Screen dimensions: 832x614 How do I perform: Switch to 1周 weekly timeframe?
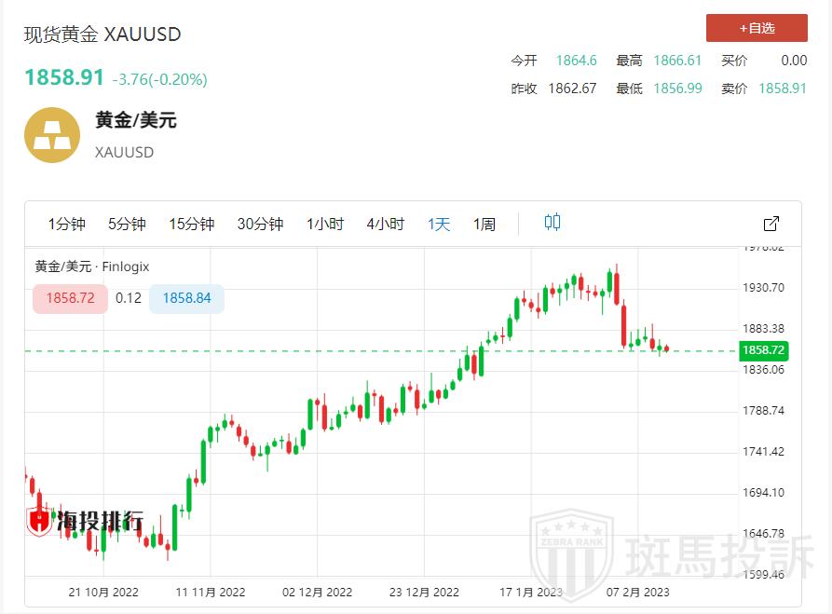tap(484, 224)
